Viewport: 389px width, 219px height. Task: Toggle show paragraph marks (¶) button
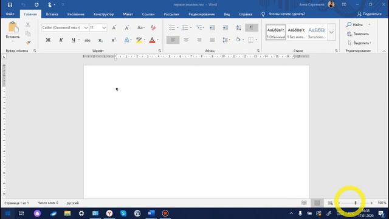251,27
